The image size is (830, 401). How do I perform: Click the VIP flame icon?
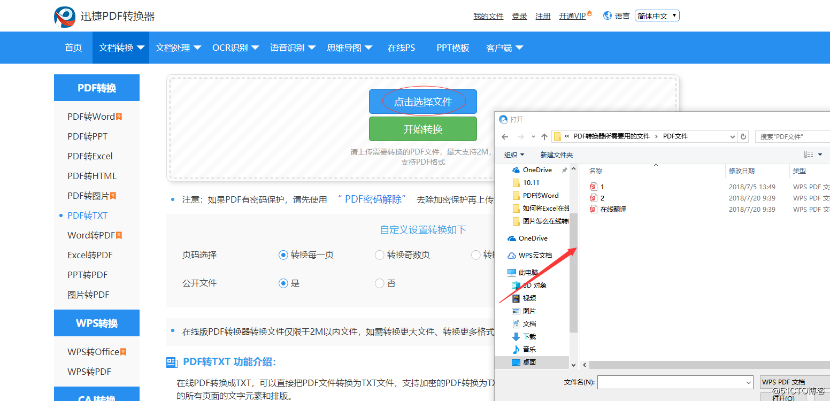(590, 13)
